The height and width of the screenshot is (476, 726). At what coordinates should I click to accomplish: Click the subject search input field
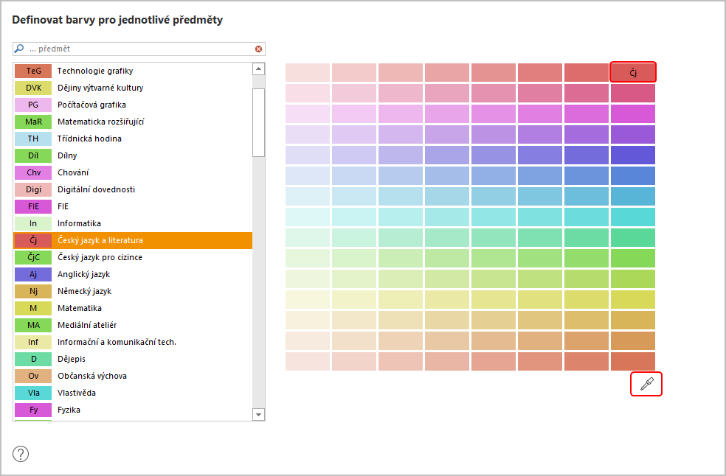(139, 49)
